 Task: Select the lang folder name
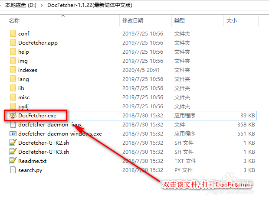(x=23, y=79)
